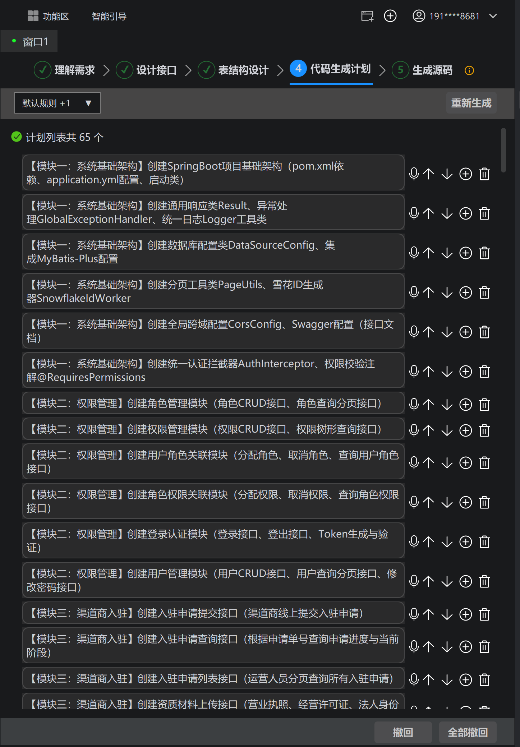Image resolution: width=520 pixels, height=747 pixels.
Task: Go to the 生成源码 step
Action: (x=422, y=70)
